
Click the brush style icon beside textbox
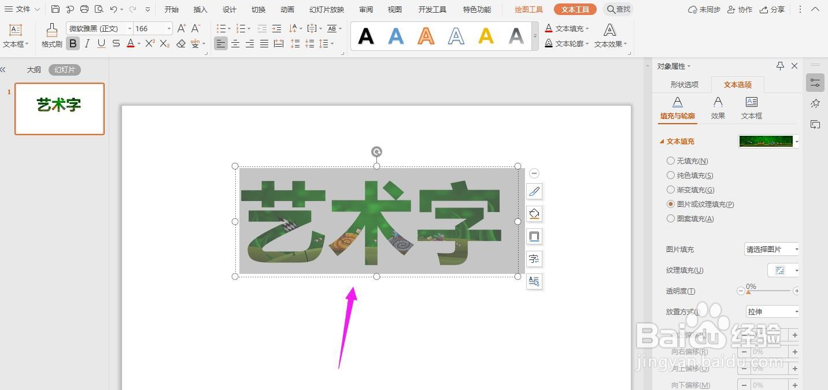click(x=534, y=191)
